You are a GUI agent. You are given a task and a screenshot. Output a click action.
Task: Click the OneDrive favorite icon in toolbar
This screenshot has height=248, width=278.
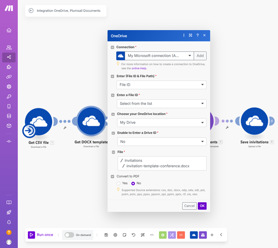point(194,235)
